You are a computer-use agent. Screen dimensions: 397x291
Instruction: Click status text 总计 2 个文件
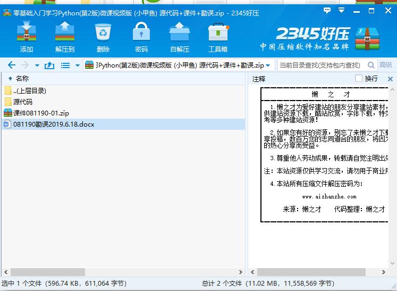click(222, 283)
